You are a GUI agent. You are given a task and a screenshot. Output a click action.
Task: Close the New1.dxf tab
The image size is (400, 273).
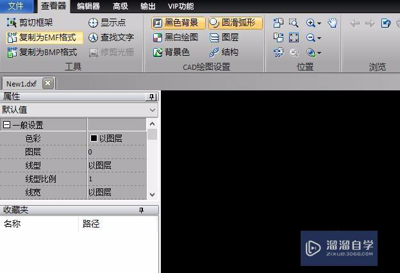coord(47,83)
